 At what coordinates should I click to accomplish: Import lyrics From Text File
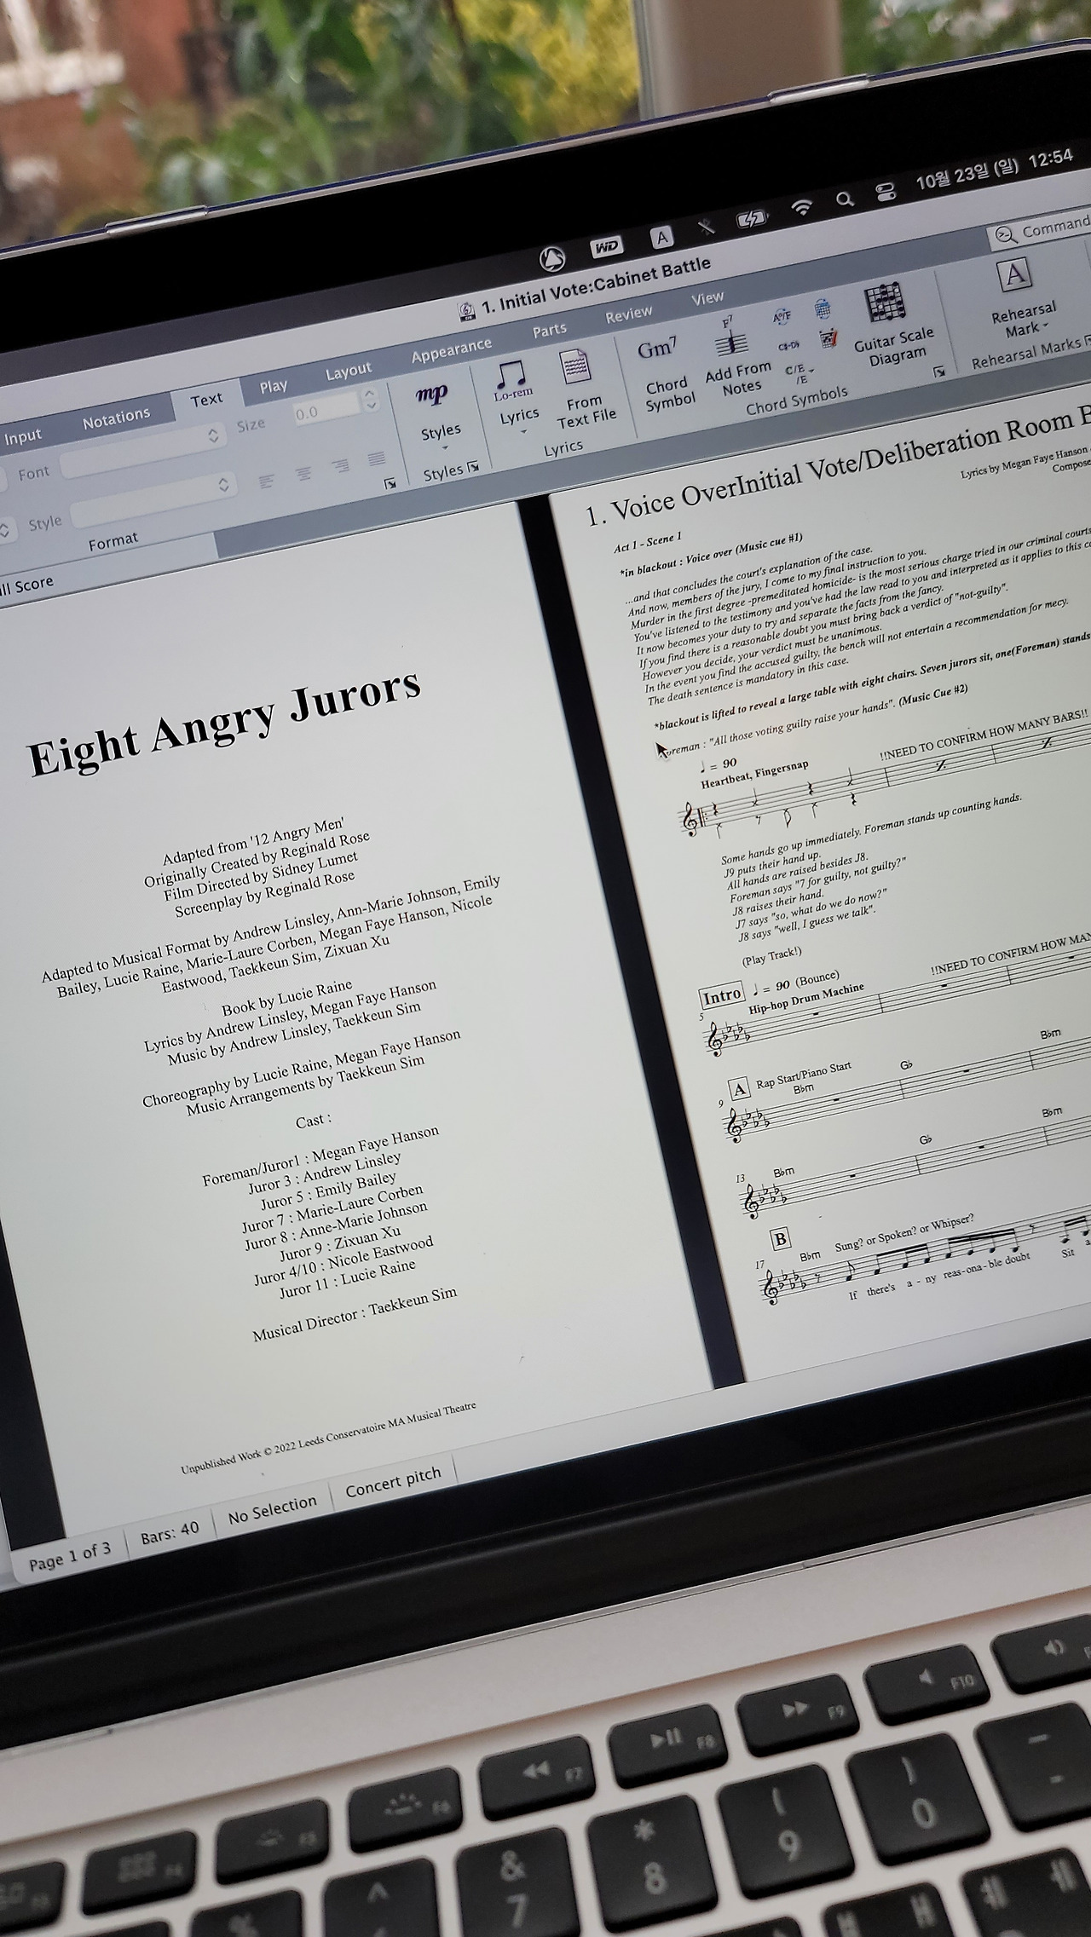point(583,388)
